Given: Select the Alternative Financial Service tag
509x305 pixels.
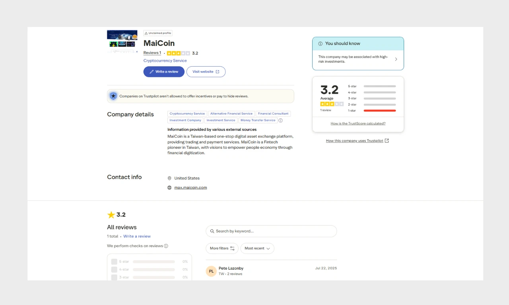Looking at the screenshot, I should click(231, 114).
